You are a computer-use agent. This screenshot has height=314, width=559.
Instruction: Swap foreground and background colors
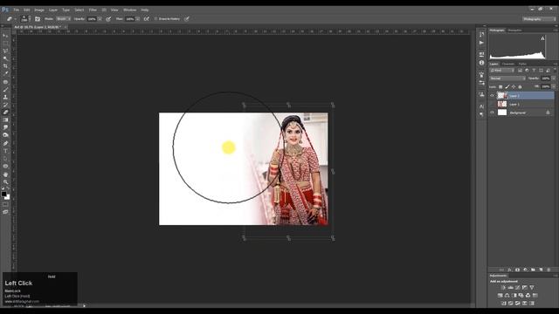[9, 189]
